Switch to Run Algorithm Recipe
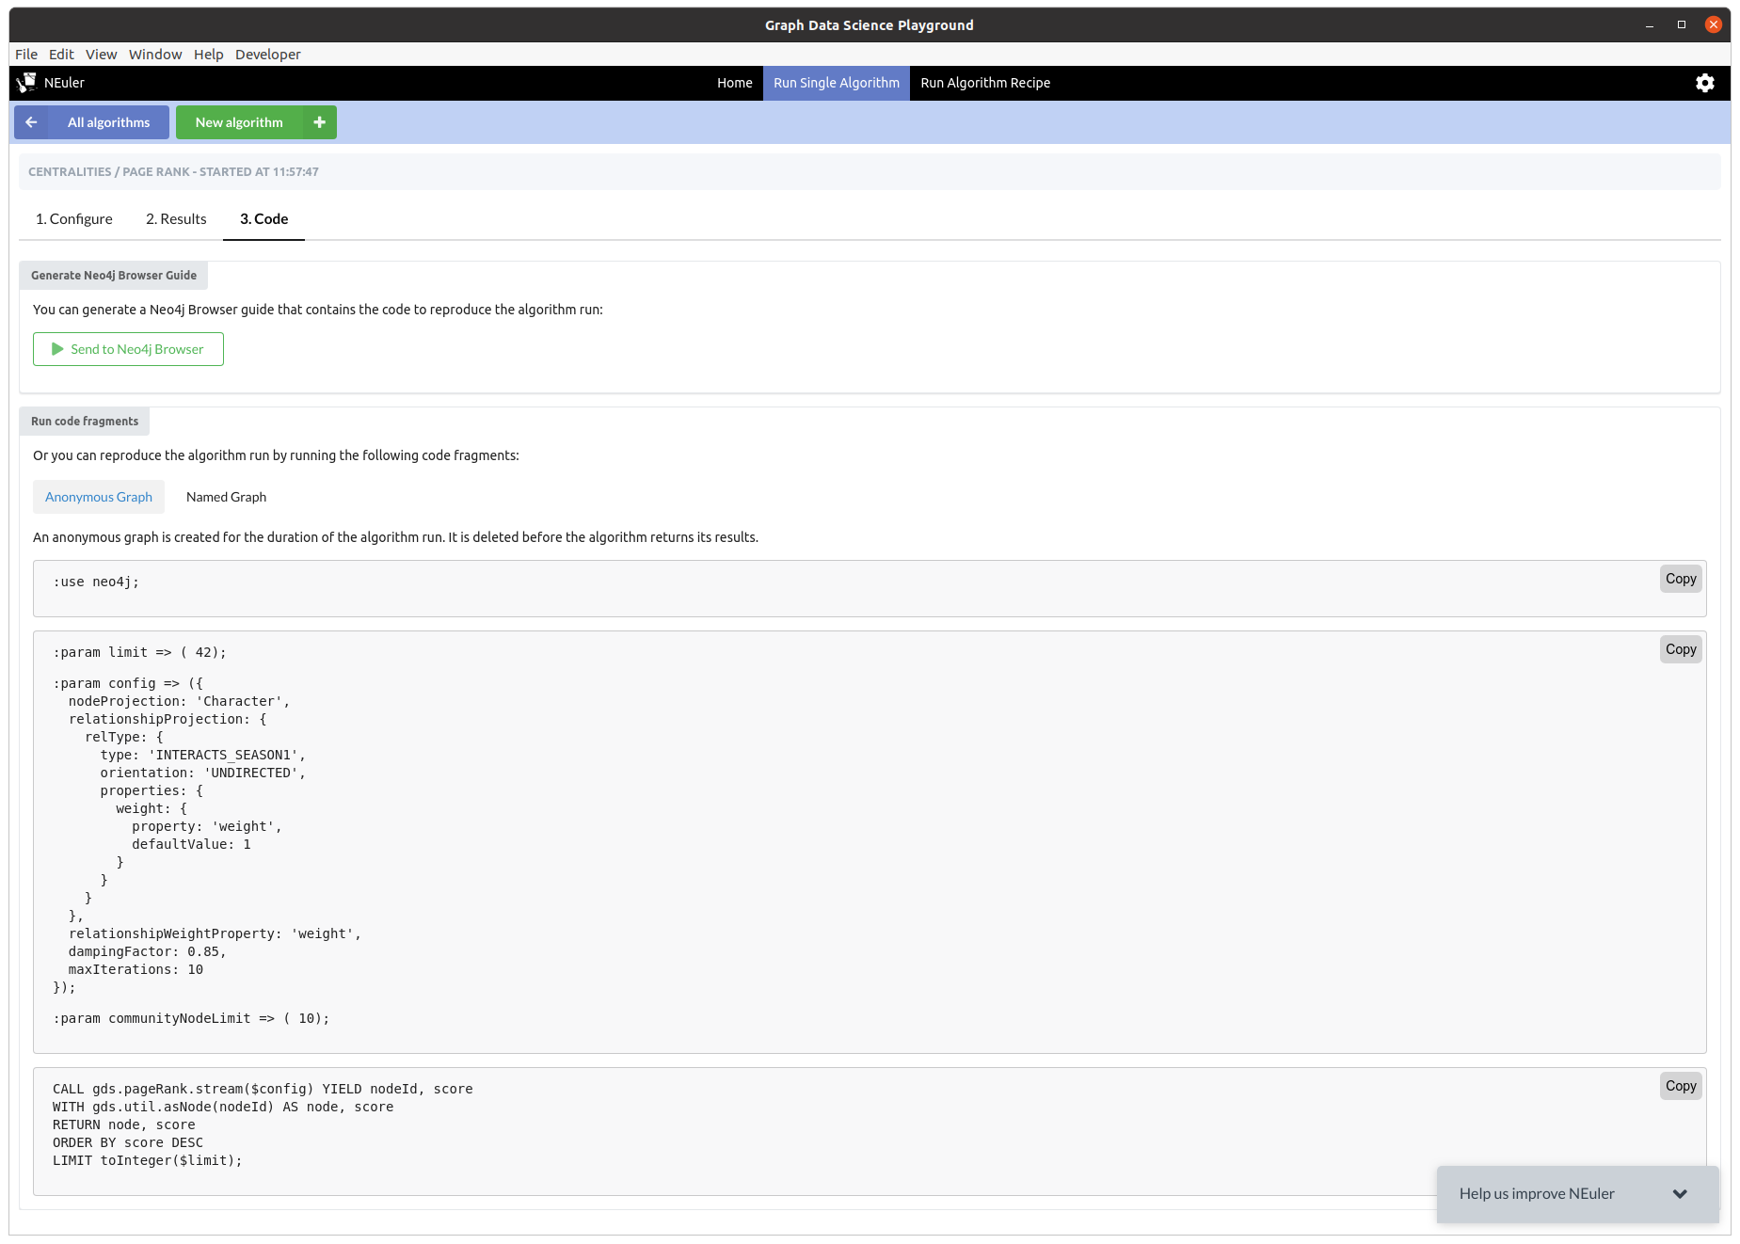This screenshot has width=1740, height=1244. [x=985, y=83]
